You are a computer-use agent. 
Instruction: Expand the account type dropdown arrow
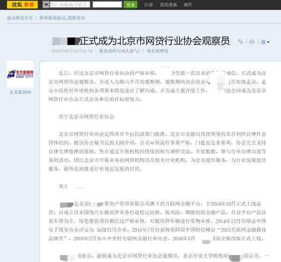(46, 5)
